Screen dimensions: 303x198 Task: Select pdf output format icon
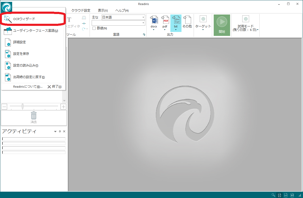165,20
